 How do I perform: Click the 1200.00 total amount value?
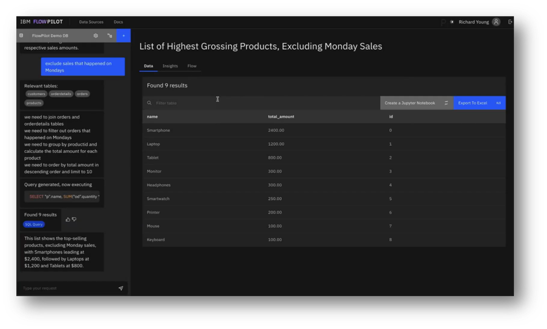pyautogui.click(x=276, y=144)
